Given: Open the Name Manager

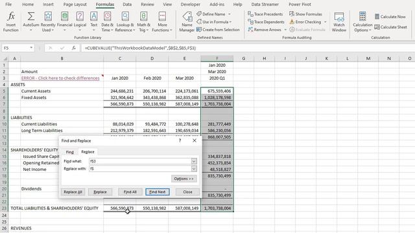Looking at the screenshot, I should tap(187, 22).
